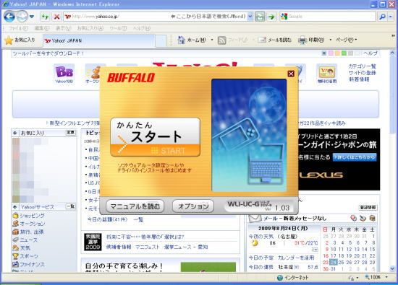Click the pink color theme swatch
The image size is (398, 285).
coord(331,53)
